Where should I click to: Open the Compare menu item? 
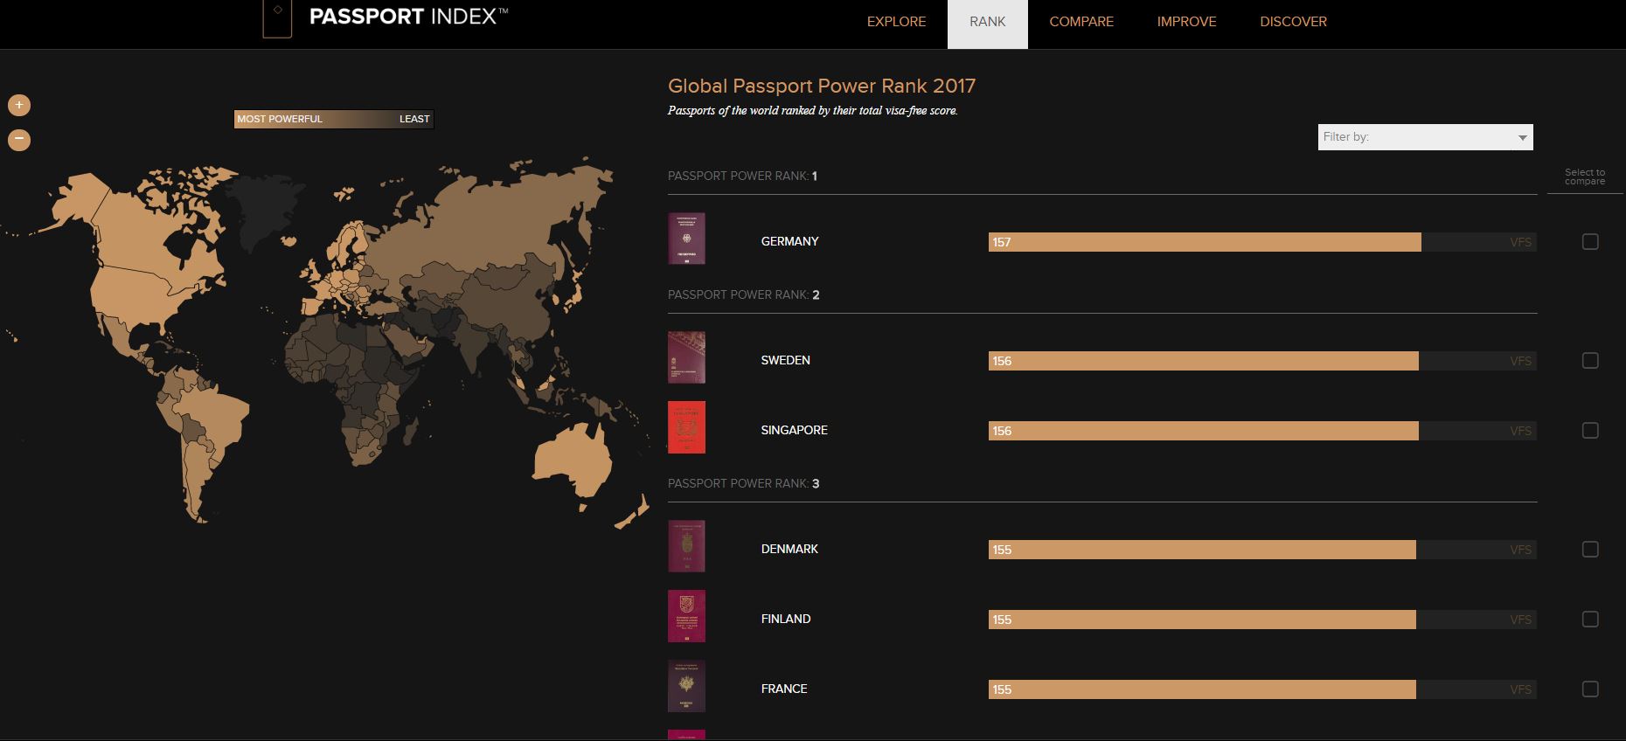click(1081, 22)
